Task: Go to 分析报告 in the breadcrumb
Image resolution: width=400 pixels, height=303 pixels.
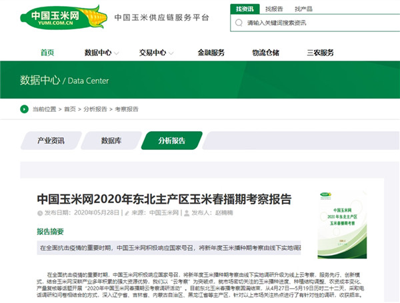Action: click(x=95, y=109)
